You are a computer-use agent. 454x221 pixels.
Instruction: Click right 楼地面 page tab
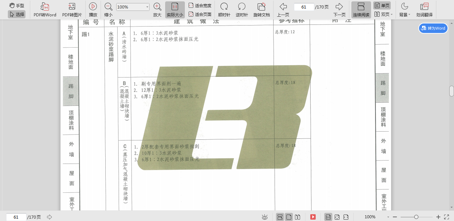click(383, 58)
